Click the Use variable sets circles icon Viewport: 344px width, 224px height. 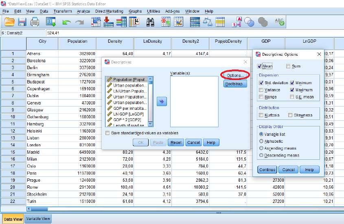click(249, 22)
